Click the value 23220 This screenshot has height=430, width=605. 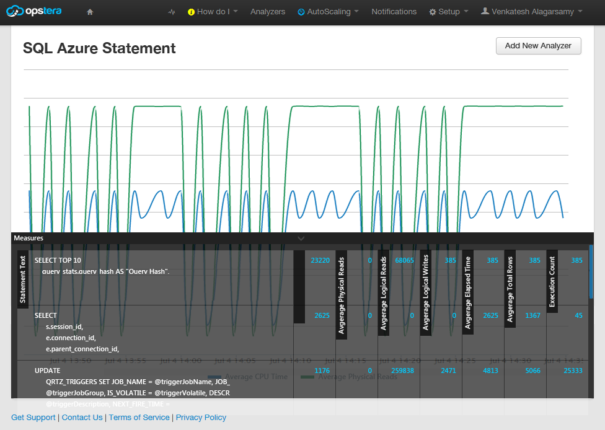point(320,260)
